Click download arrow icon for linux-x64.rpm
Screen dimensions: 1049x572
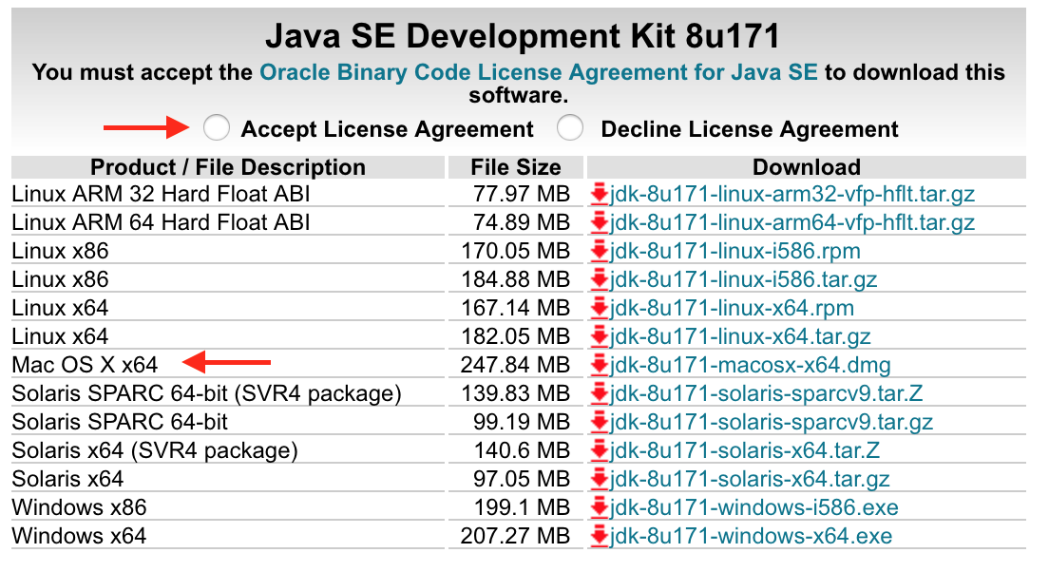tap(600, 309)
